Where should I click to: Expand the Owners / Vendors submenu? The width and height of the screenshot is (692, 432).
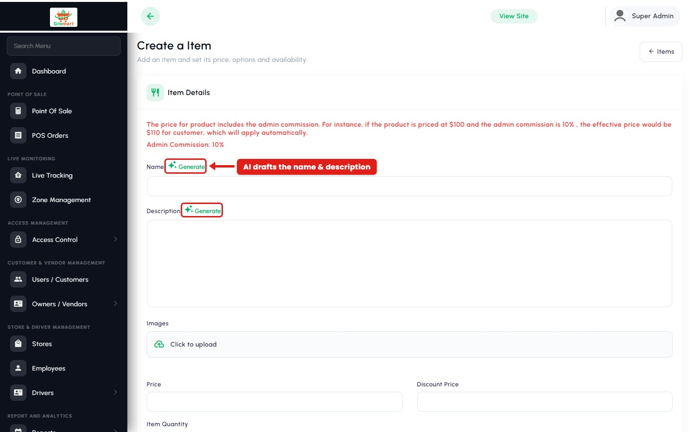pyautogui.click(x=115, y=303)
